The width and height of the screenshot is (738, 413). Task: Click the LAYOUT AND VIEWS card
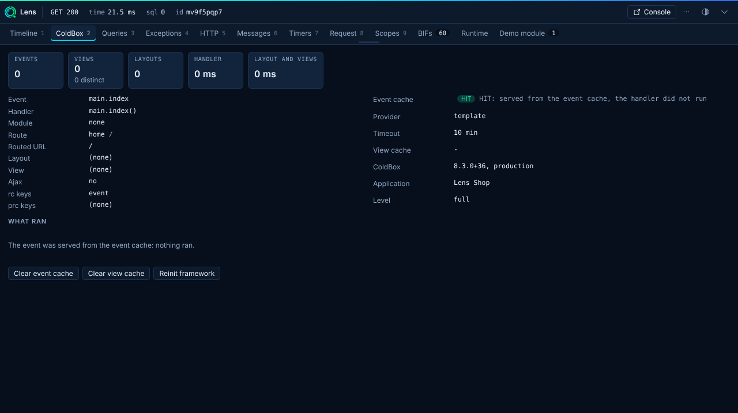click(285, 70)
